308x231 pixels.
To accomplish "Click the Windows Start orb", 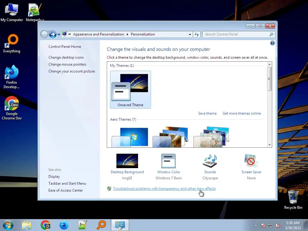I will [8, 225].
